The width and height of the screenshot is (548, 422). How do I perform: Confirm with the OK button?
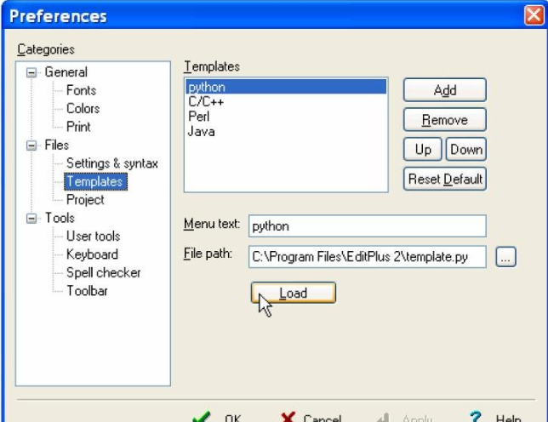pyautogui.click(x=217, y=418)
